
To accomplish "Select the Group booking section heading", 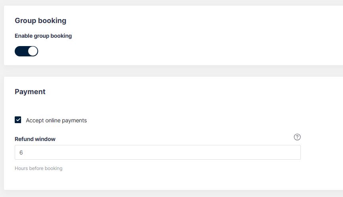I will pos(41,21).
